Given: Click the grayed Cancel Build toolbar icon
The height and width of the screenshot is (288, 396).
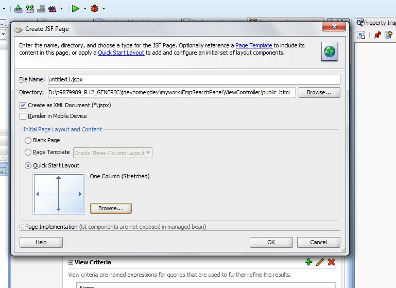Looking at the screenshot, I should (41, 9).
